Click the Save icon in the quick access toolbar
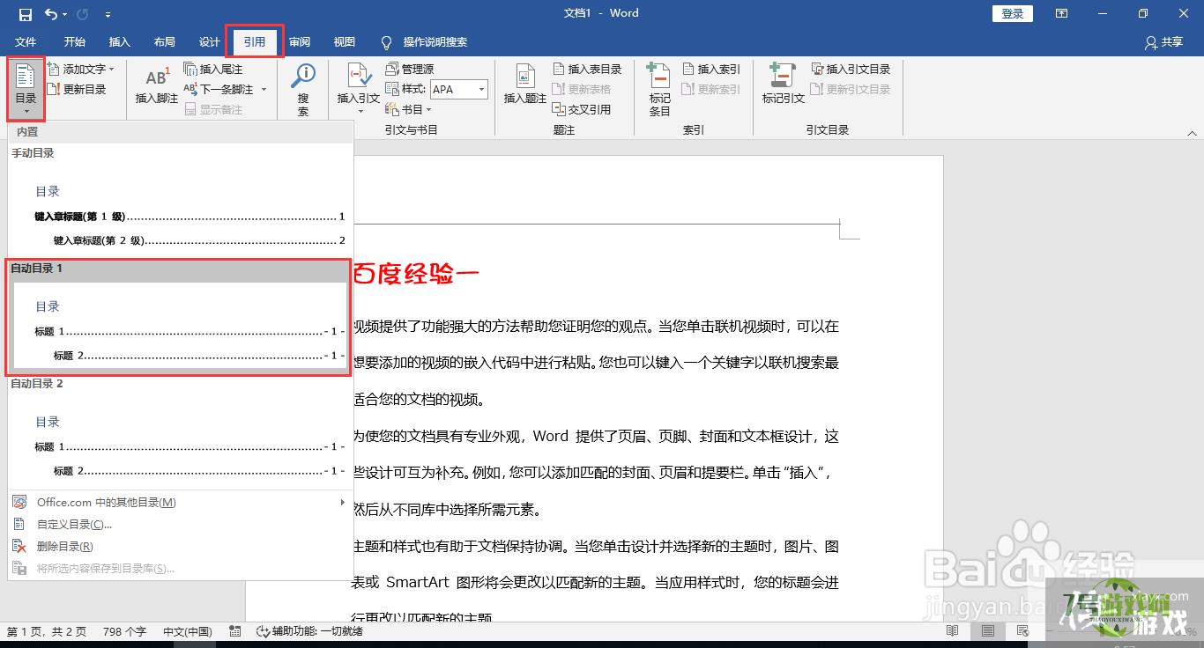This screenshot has height=648, width=1204. click(x=25, y=14)
